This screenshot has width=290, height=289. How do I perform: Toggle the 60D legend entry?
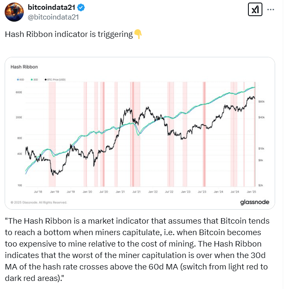point(20,79)
